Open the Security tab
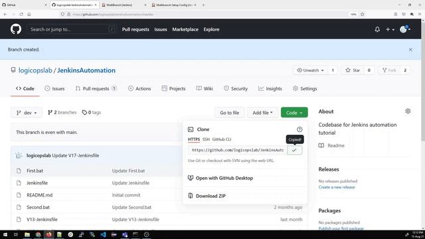The height and width of the screenshot is (239, 425). pyautogui.click(x=236, y=88)
